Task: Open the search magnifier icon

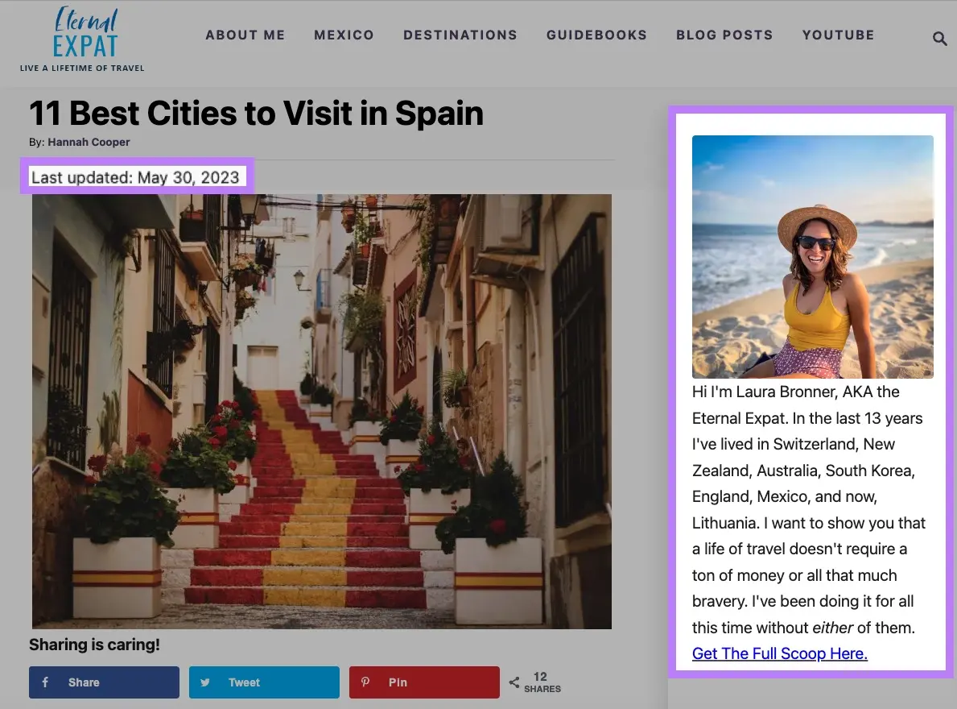Action: 939,38
